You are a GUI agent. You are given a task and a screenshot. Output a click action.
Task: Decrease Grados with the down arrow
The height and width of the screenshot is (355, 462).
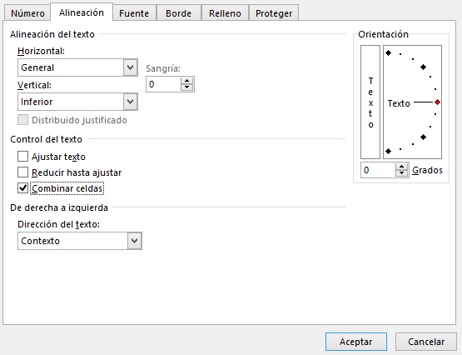401,173
